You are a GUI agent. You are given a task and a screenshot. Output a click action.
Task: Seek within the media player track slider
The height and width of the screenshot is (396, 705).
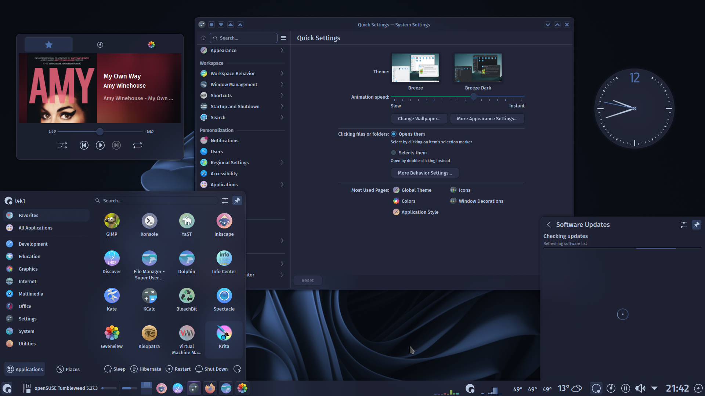(100, 131)
